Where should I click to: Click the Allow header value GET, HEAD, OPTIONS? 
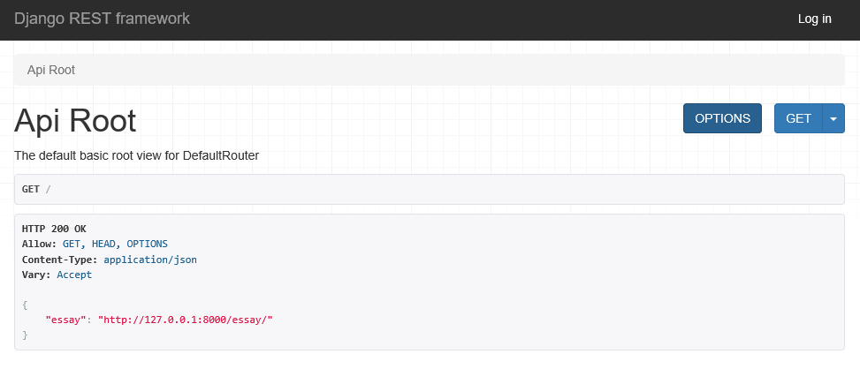coord(115,245)
